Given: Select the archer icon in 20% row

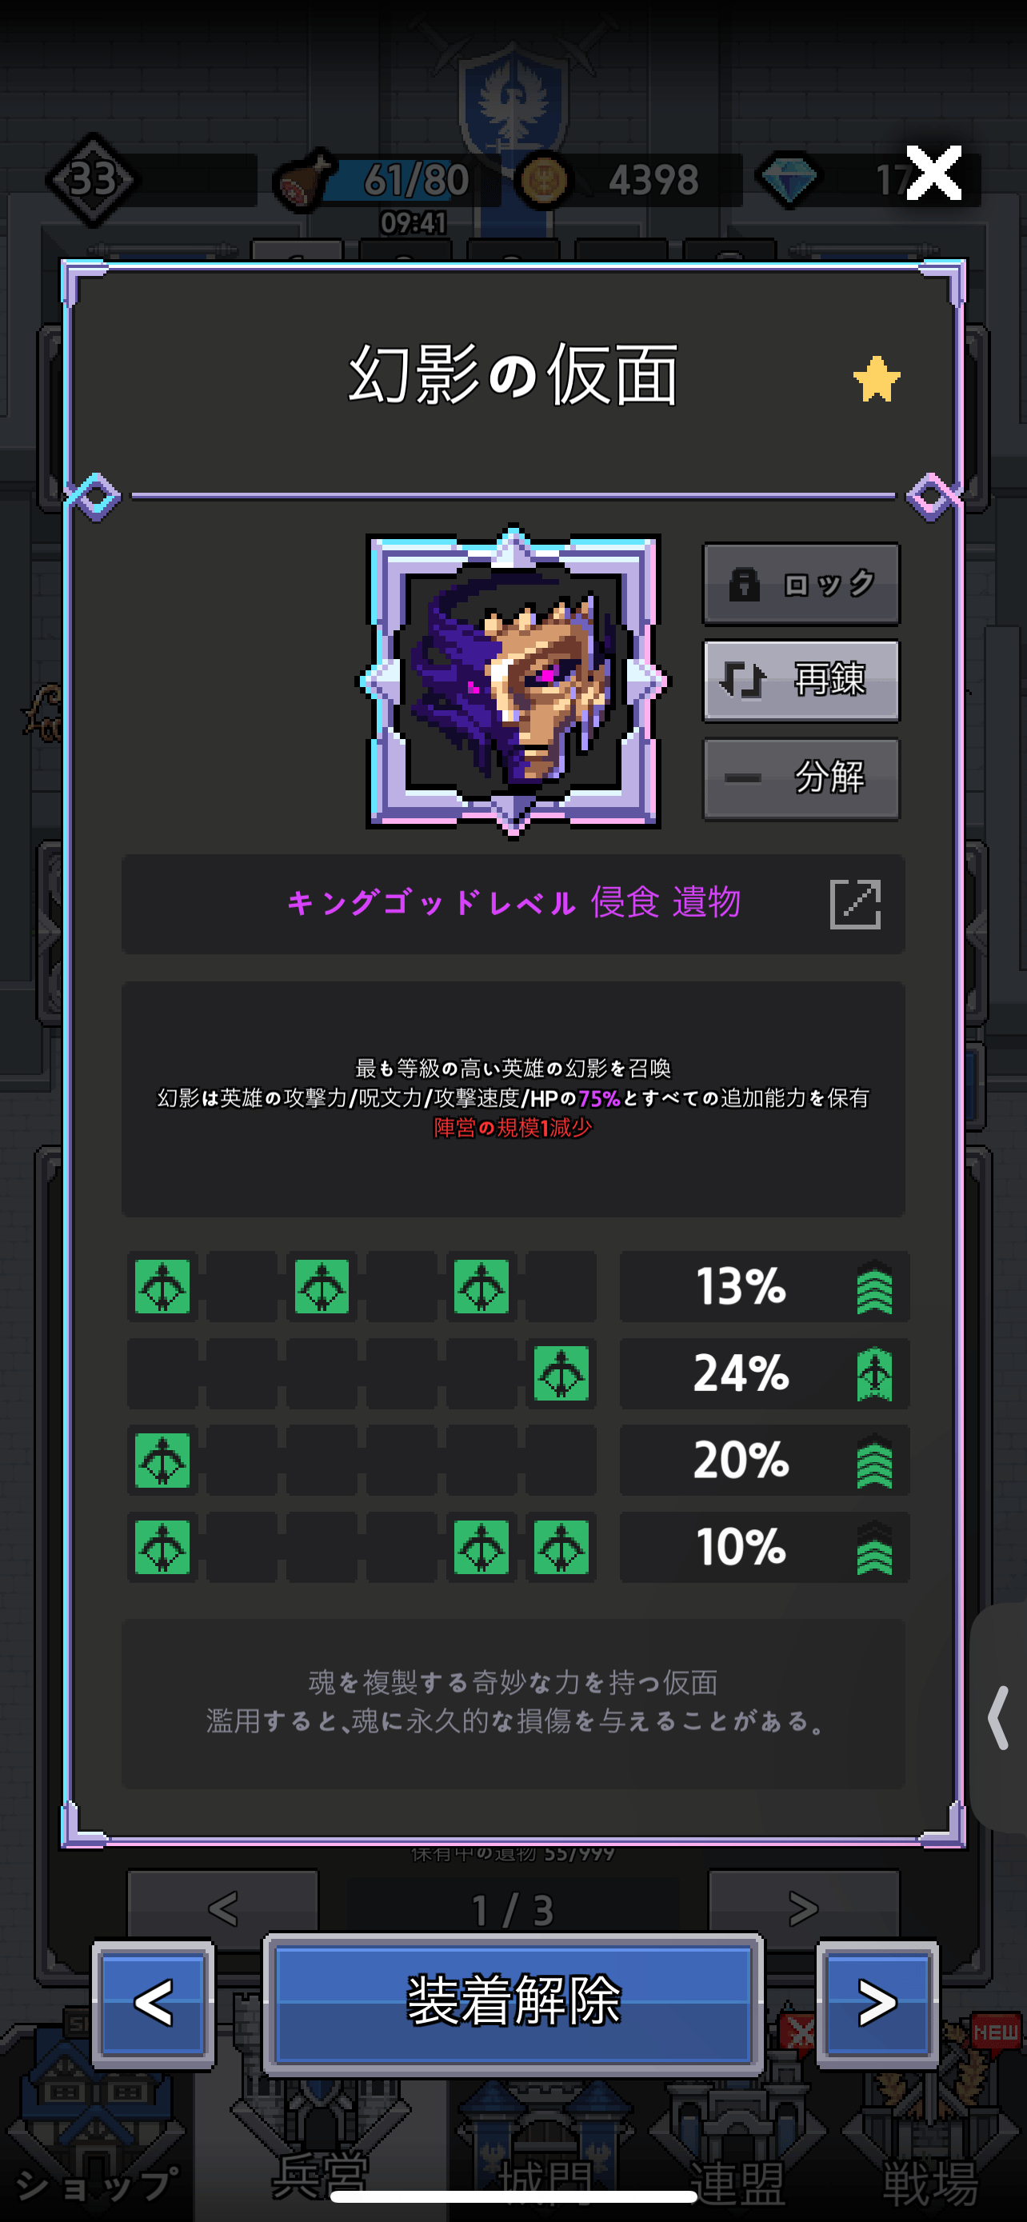Looking at the screenshot, I should coord(162,1461).
